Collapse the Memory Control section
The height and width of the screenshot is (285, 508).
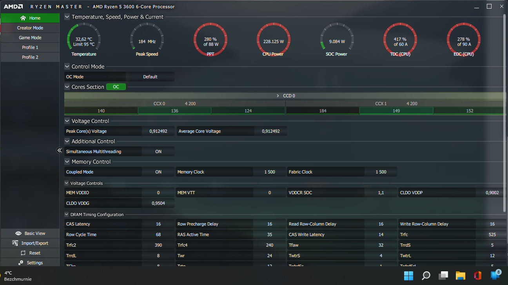67,162
